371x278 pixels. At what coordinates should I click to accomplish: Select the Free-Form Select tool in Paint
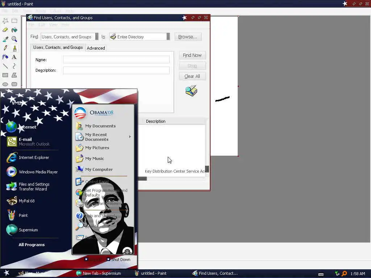(x=5, y=21)
